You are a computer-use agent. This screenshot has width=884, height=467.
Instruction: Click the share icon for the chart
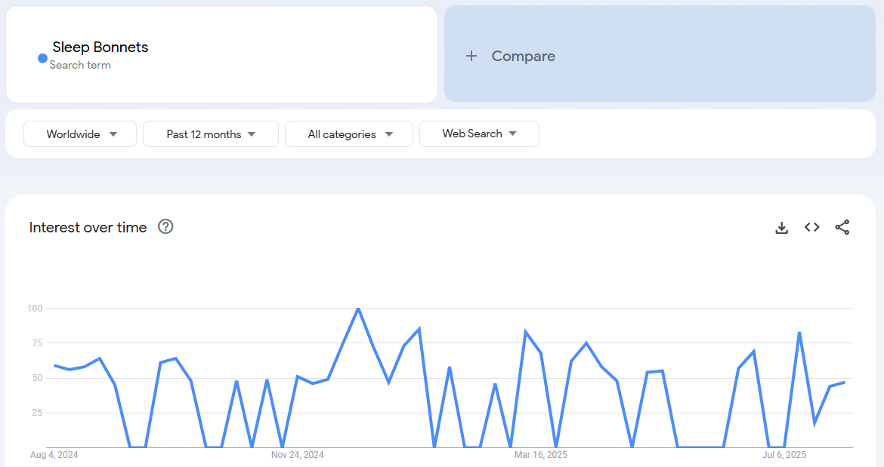tap(842, 227)
